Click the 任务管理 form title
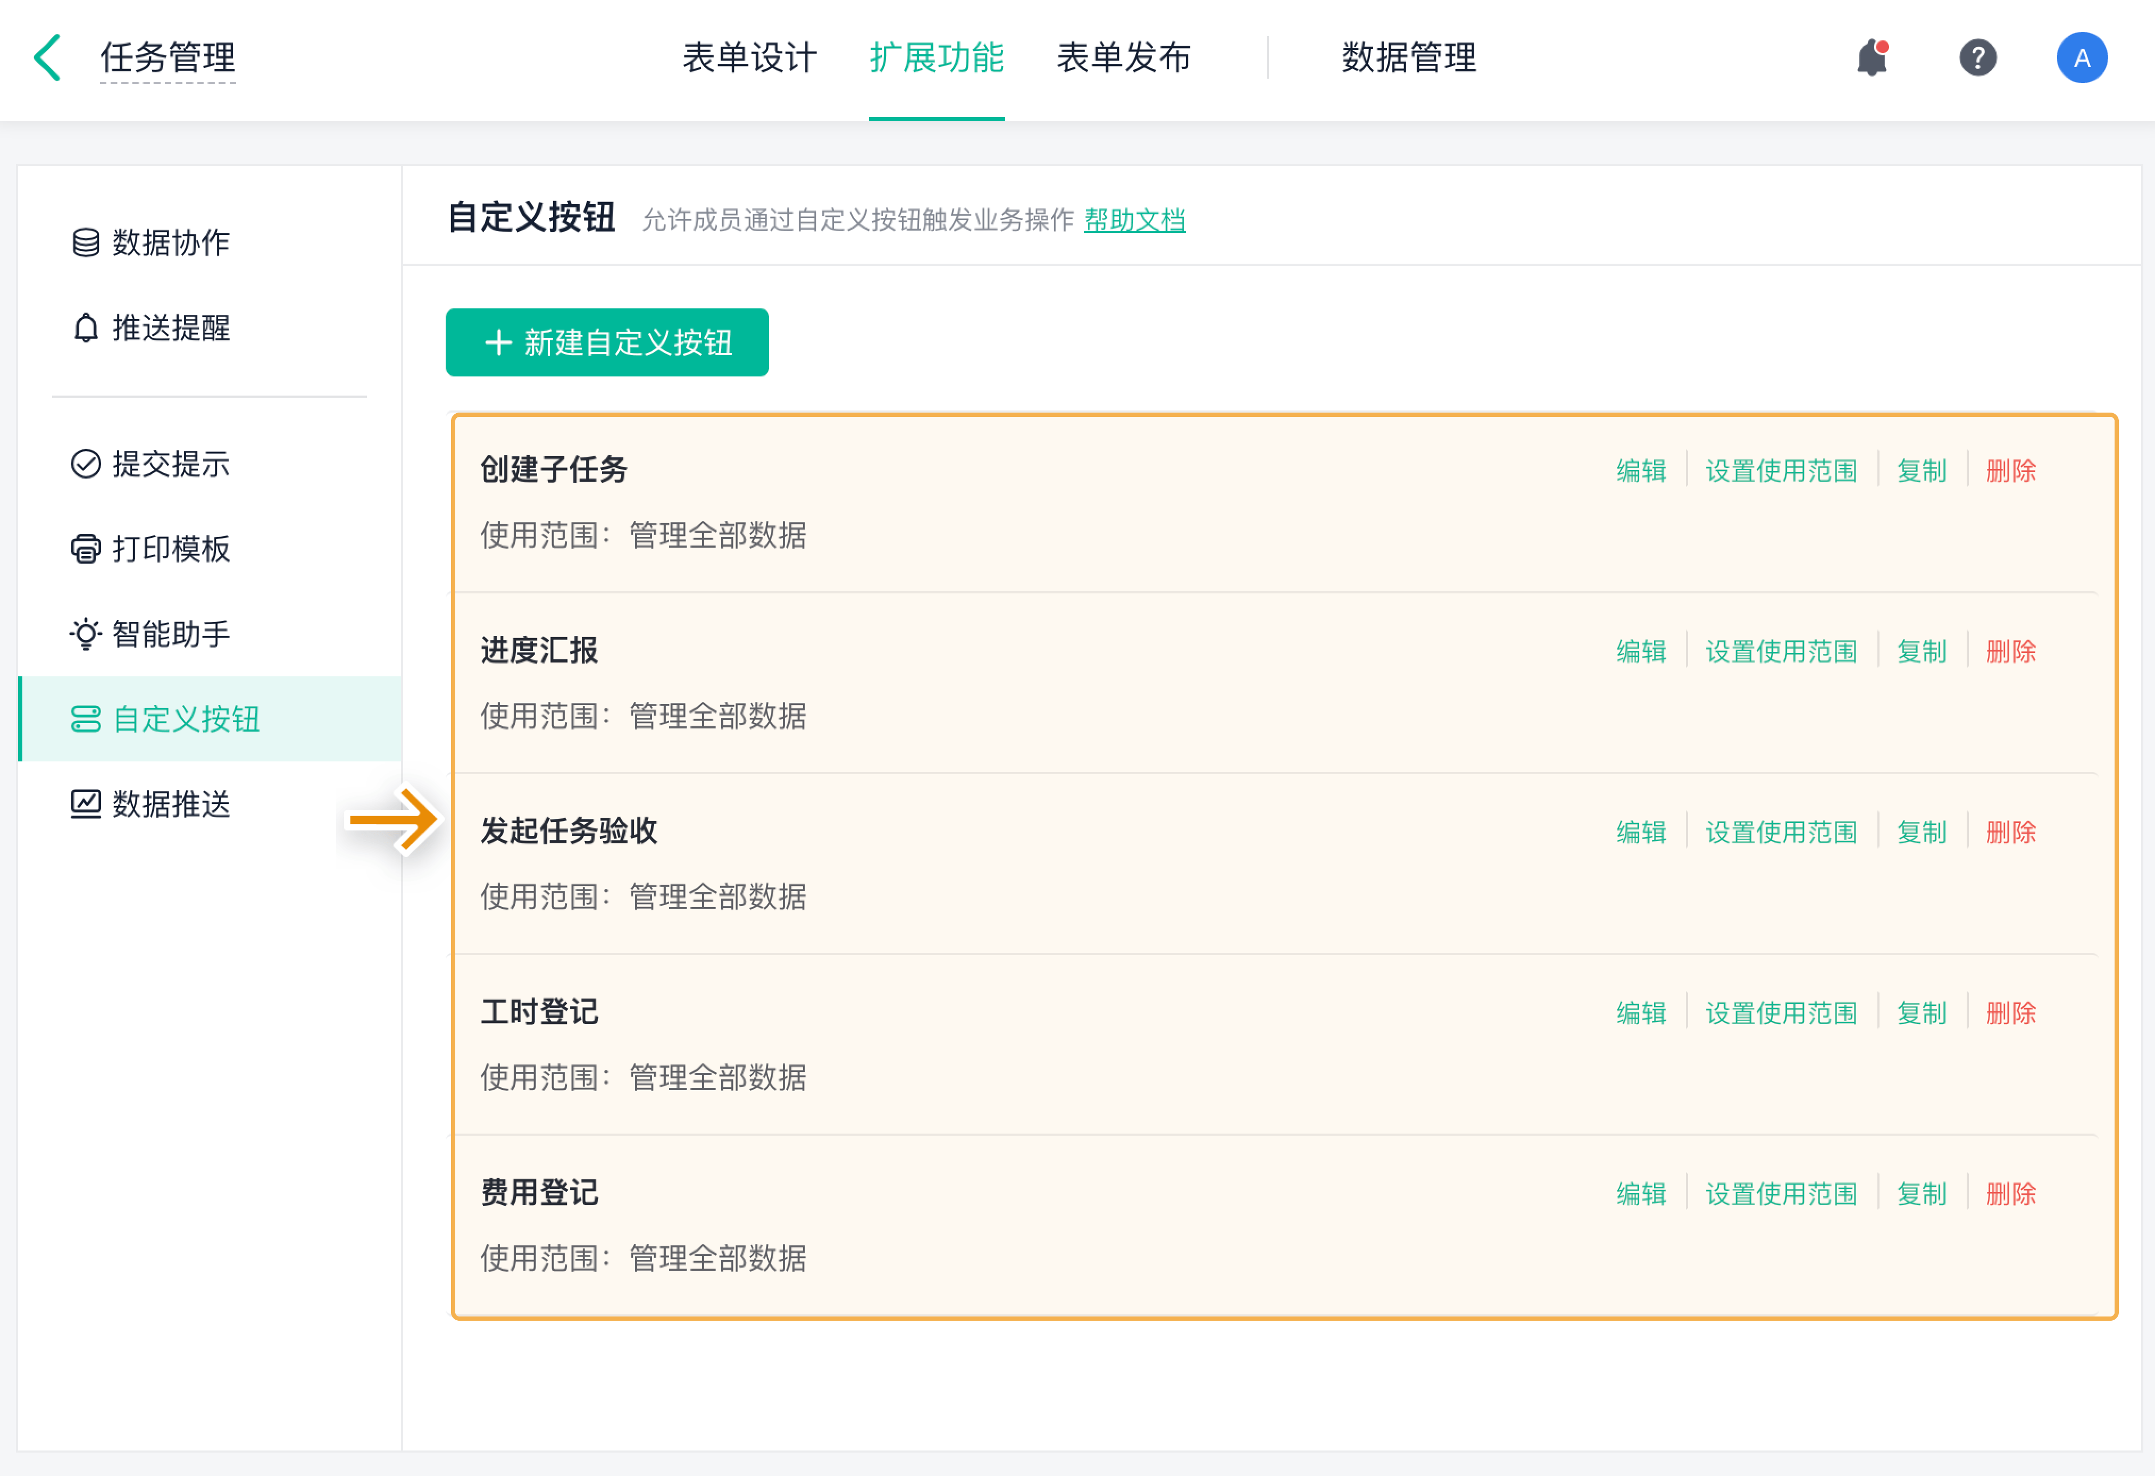 pyautogui.click(x=168, y=57)
